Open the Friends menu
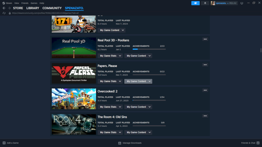 click(x=25, y=3)
